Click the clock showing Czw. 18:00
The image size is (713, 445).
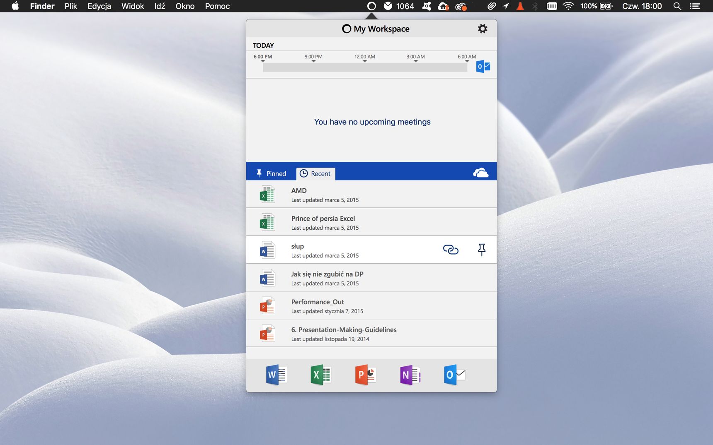[x=642, y=6]
